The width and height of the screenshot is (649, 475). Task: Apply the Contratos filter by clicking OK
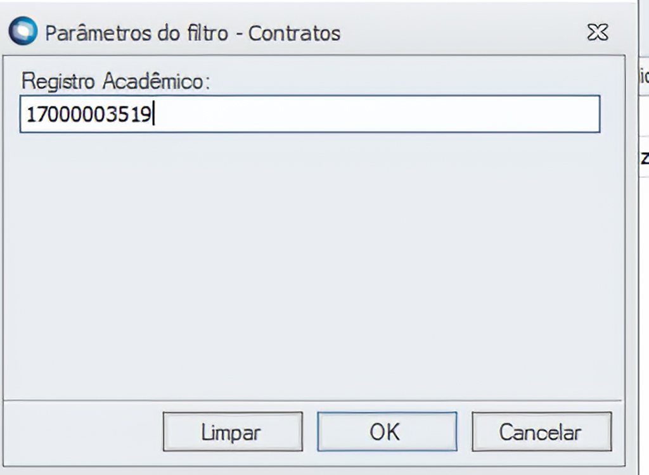coord(387,432)
